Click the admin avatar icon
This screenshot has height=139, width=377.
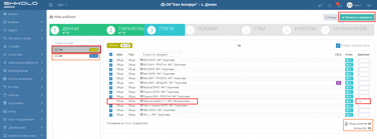pos(349,5)
